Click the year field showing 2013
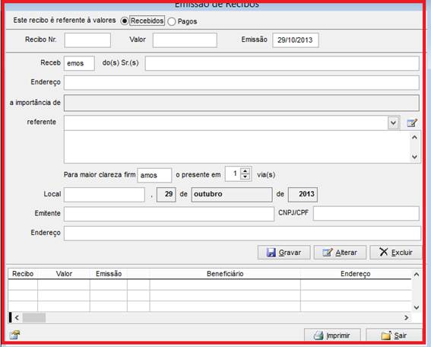 [x=303, y=195]
